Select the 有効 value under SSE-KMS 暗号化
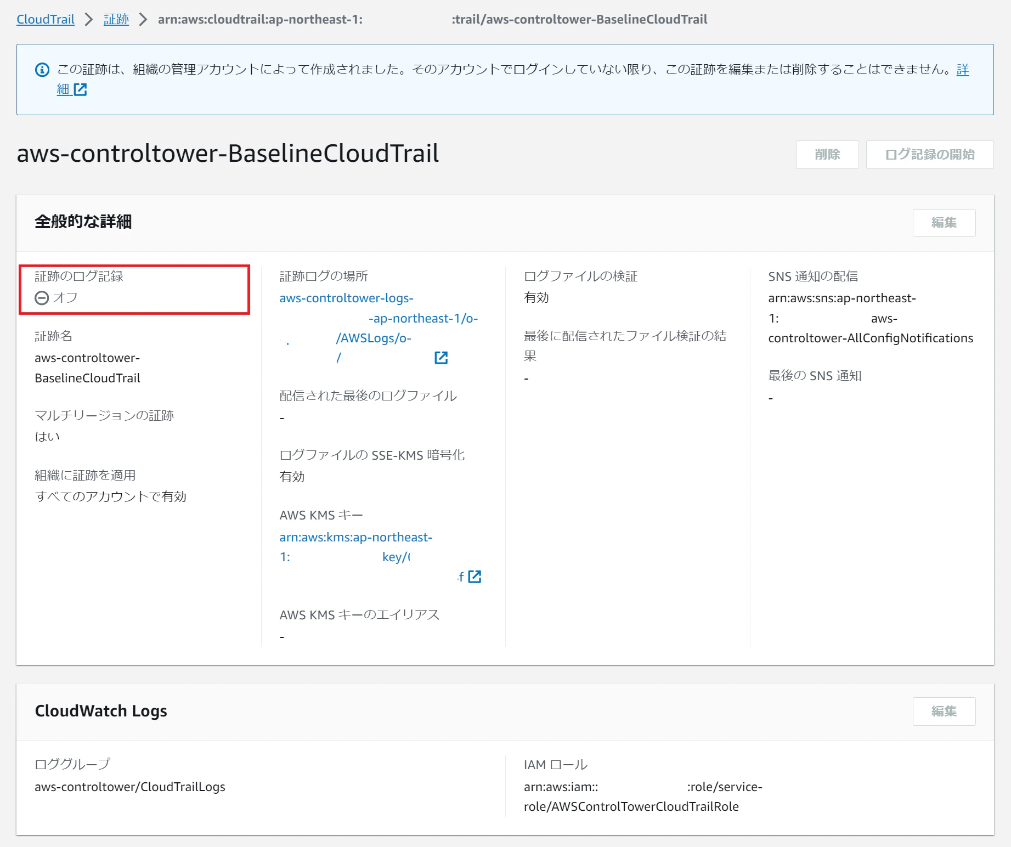Image resolution: width=1011 pixels, height=847 pixels. coord(292,477)
